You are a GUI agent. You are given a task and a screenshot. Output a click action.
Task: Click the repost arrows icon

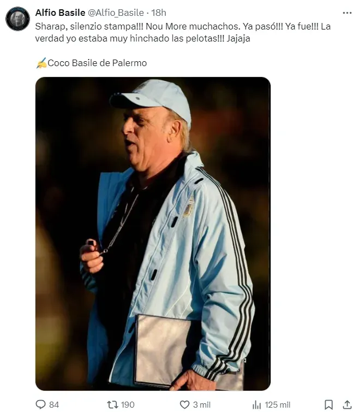112,404
